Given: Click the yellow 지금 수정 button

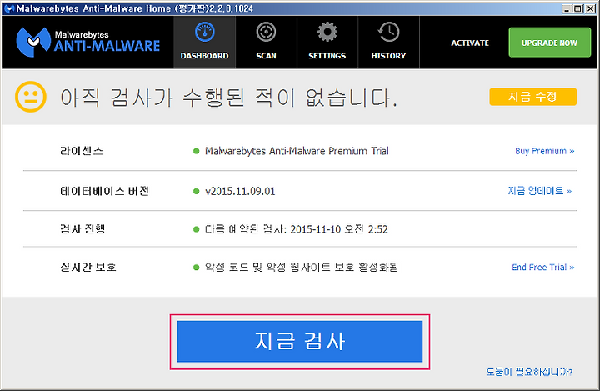Looking at the screenshot, I should 532,97.
